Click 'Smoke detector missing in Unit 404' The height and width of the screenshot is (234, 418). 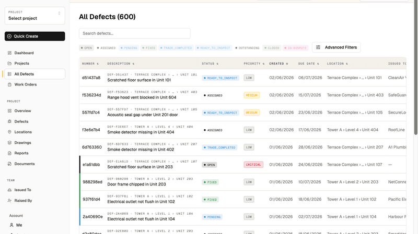[141, 132]
